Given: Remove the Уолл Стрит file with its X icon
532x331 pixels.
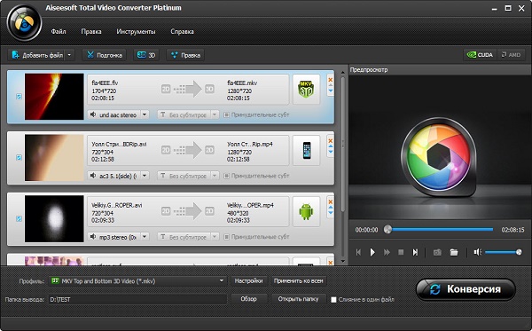Looking at the screenshot, I should (x=330, y=141).
